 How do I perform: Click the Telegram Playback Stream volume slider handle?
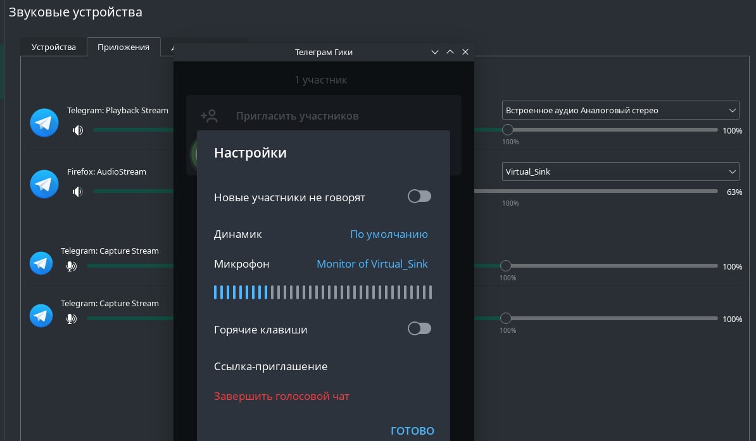(507, 130)
